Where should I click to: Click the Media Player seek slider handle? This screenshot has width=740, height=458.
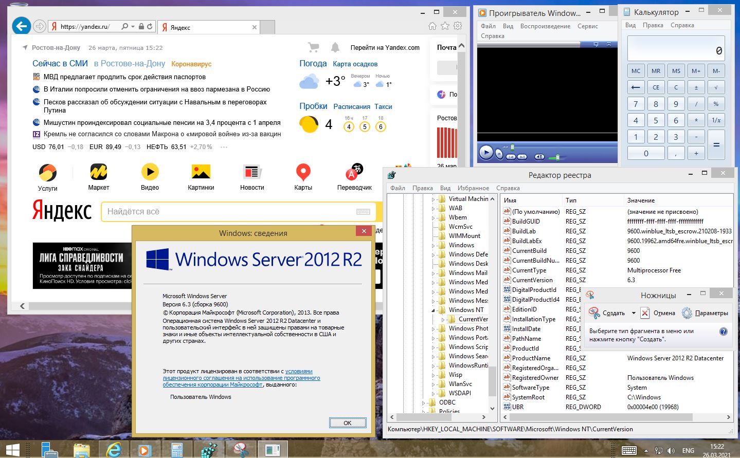[x=512, y=148]
